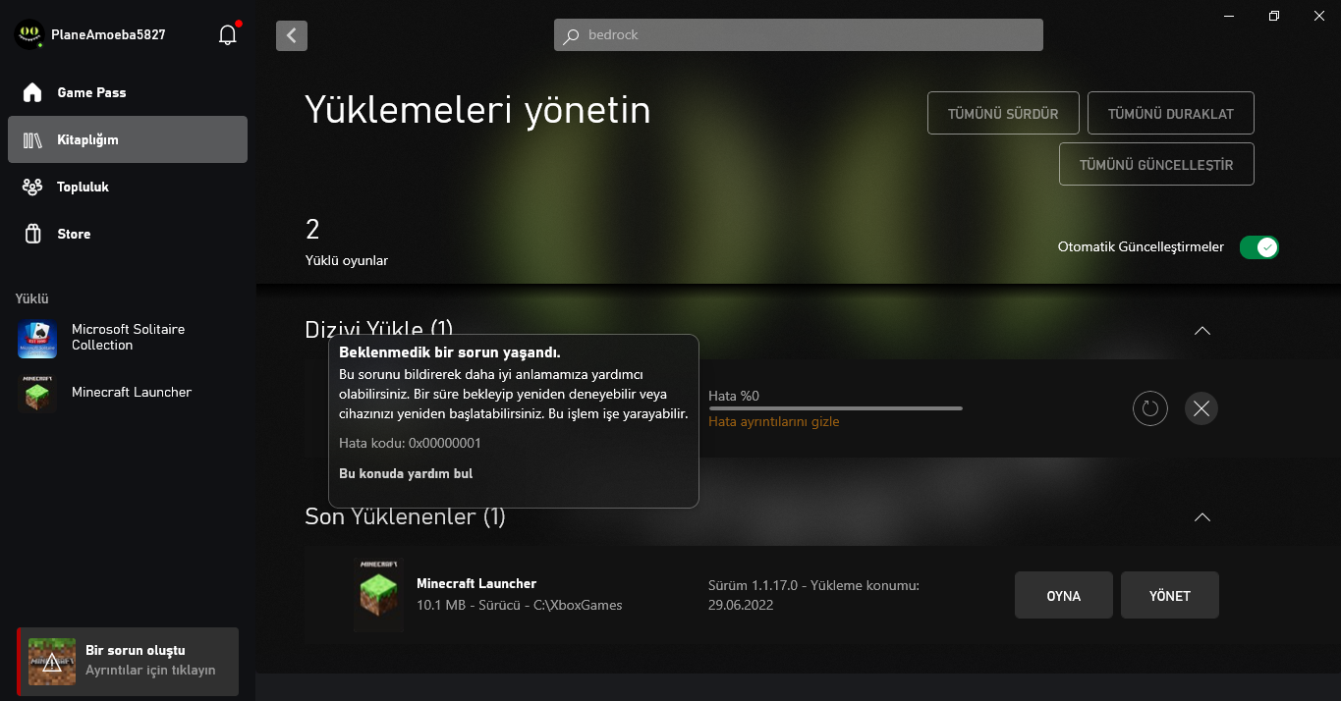
Task: Open the notifications bell icon
Action: (228, 35)
